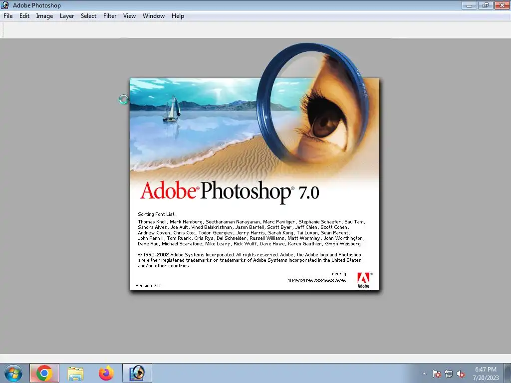Minimize the Adobe Photoshop window
511x383 pixels.
click(x=469, y=5)
